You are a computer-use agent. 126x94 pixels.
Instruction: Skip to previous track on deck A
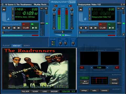click(4, 28)
